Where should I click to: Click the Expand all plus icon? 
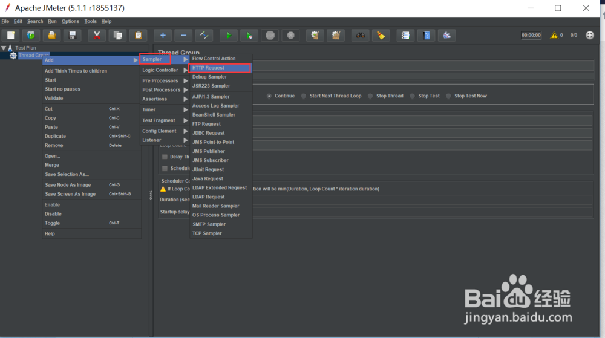pyautogui.click(x=163, y=36)
